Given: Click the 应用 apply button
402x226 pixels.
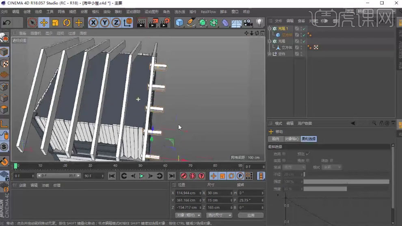Looking at the screenshot, I should click(x=251, y=215).
